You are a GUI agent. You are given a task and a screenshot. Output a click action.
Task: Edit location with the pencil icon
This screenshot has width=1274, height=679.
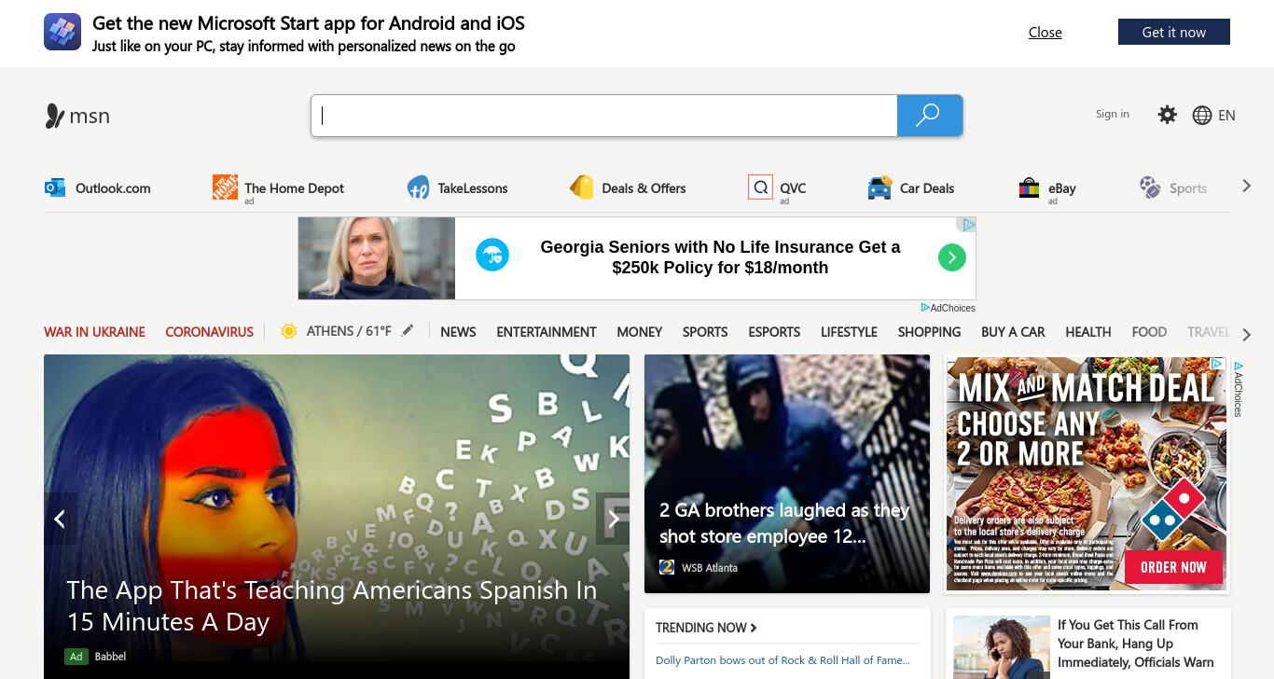[407, 330]
